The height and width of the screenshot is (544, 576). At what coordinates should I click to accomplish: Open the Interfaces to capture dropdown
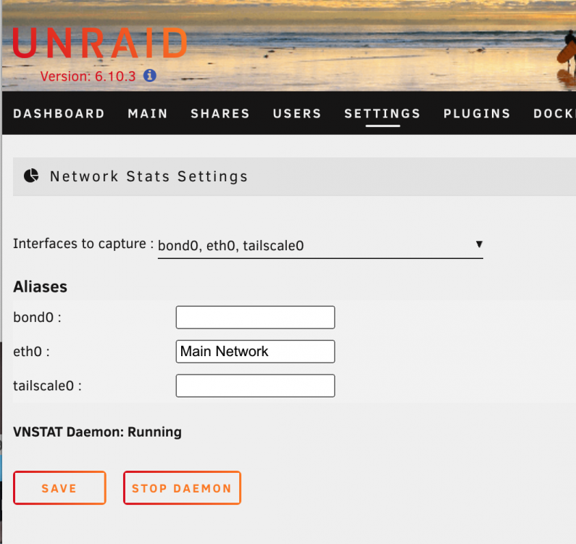(320, 245)
